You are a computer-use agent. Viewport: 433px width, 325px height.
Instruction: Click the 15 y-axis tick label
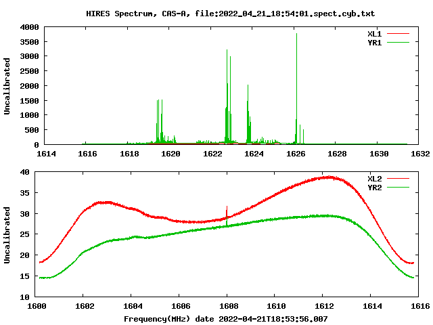click(24, 276)
